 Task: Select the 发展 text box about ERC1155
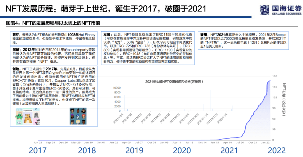tap(148, 48)
